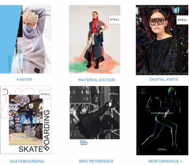Click the STOLL logo on the Materialization cover
This screenshot has height=165, width=189.
(115, 19)
